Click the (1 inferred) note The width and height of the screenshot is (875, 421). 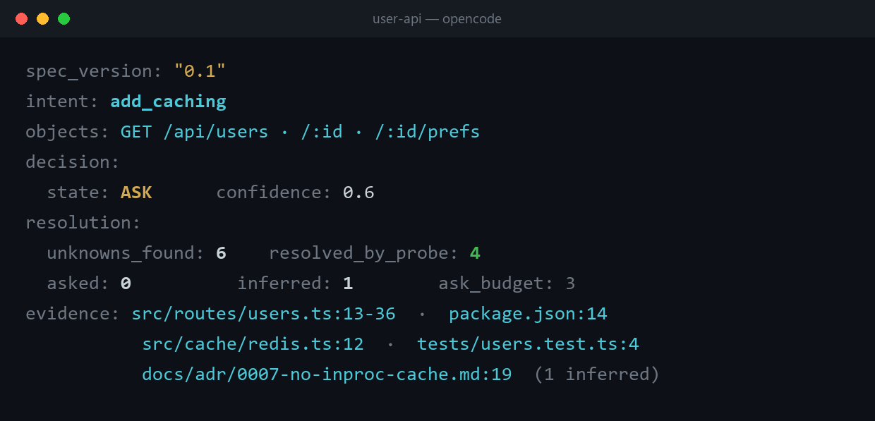click(597, 374)
